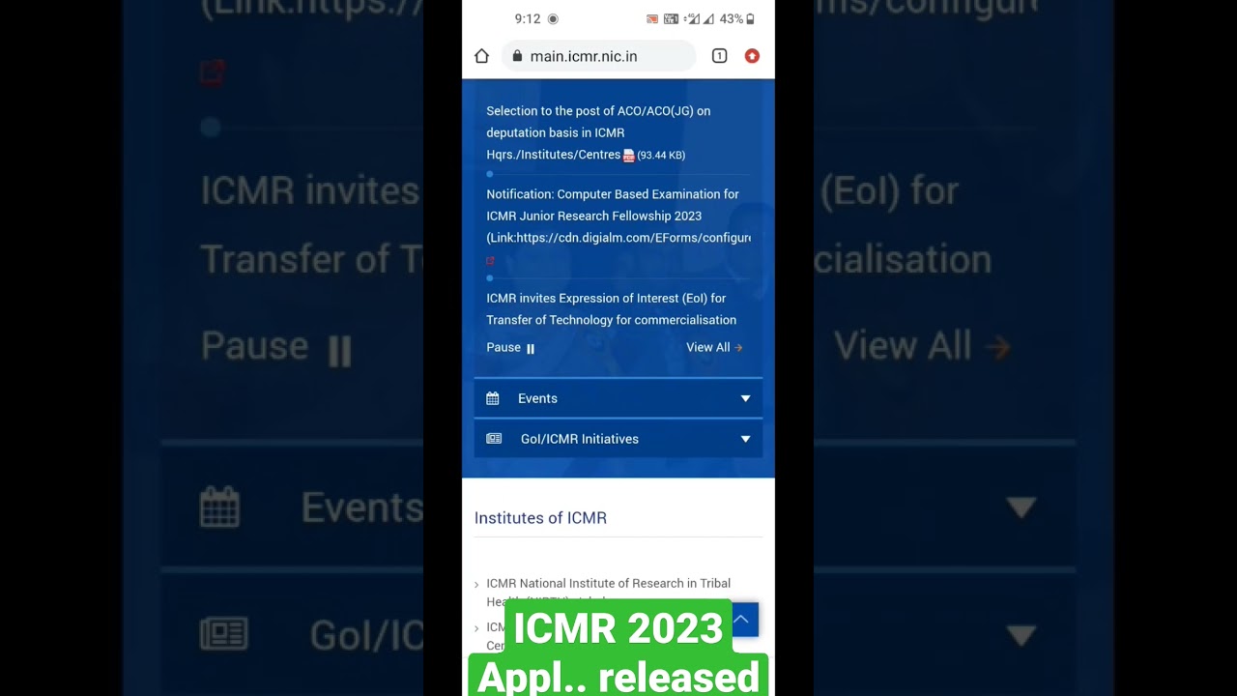Tap the GoI/ICMR Initiatives dropdown arrow
1237x696 pixels.
[x=745, y=439]
